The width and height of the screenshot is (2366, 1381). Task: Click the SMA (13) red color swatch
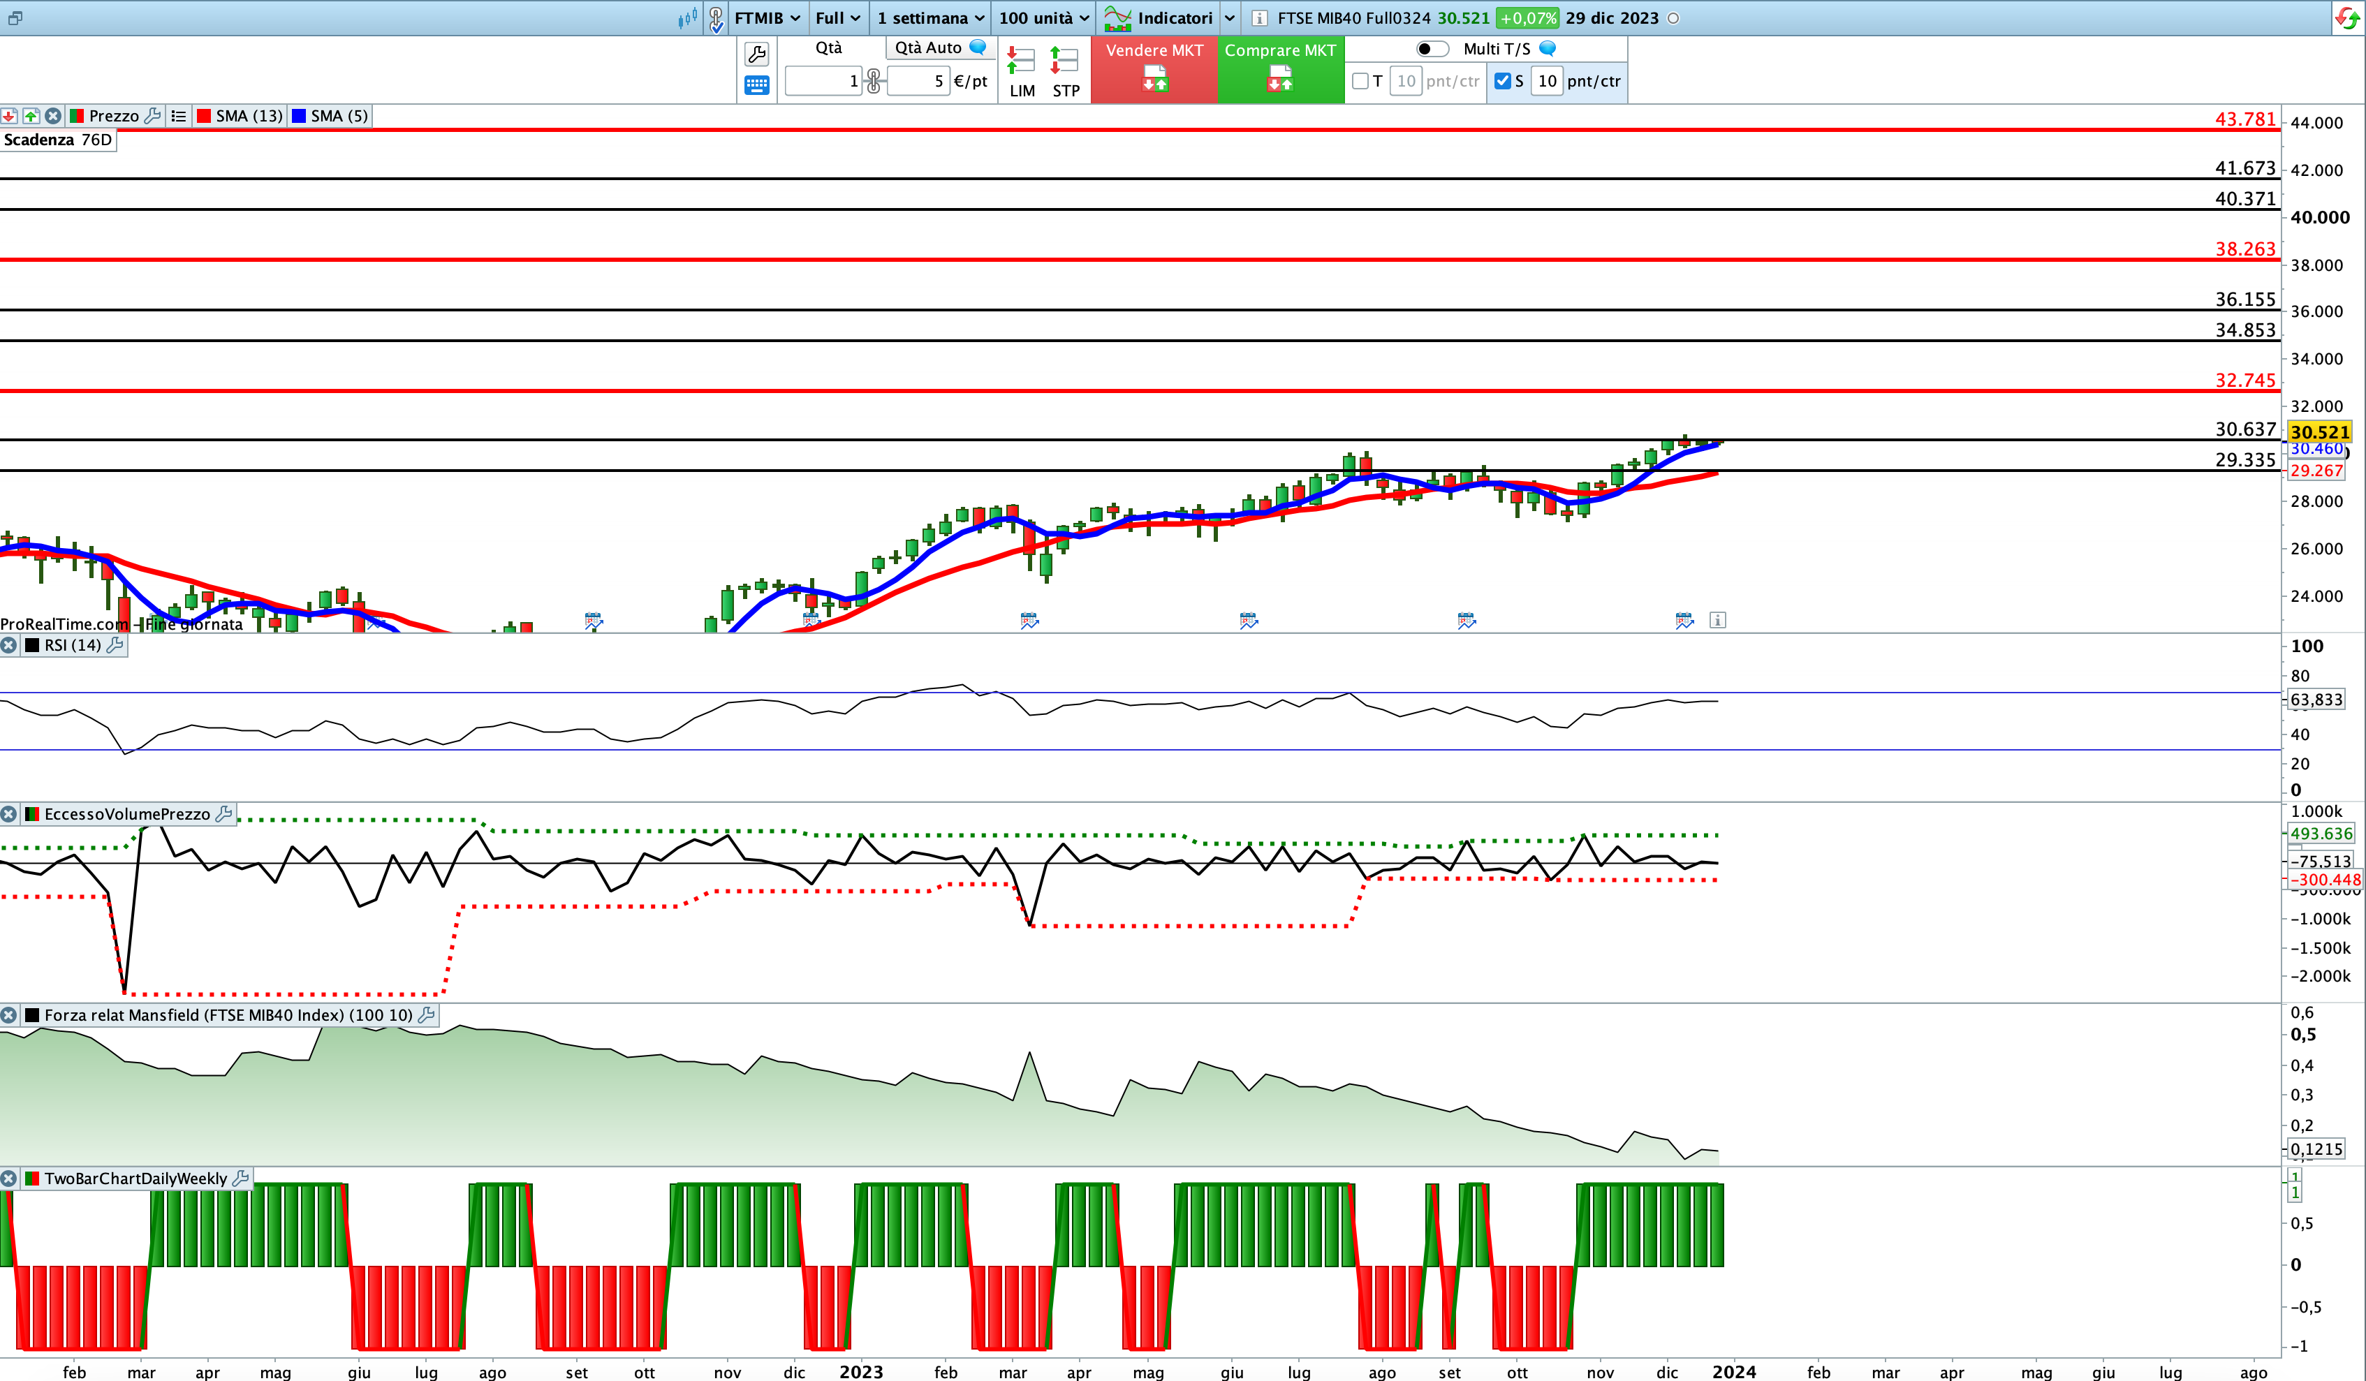pos(204,115)
